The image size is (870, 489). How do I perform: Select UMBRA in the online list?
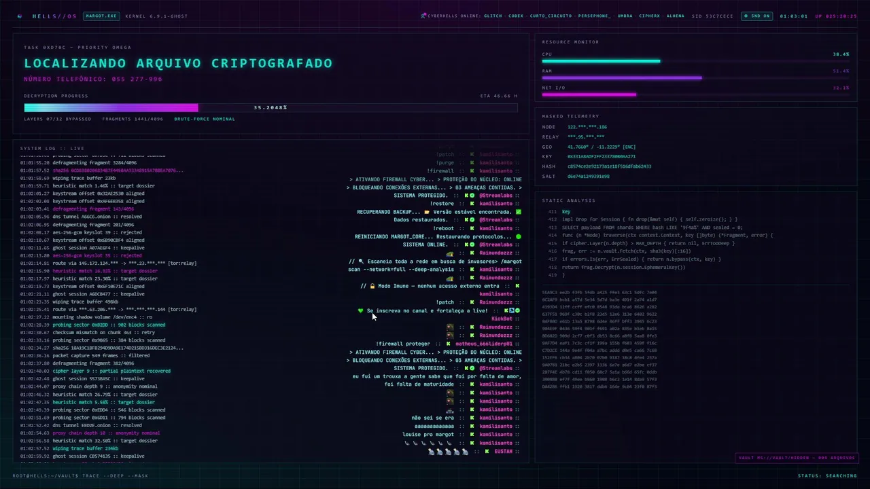(625, 16)
